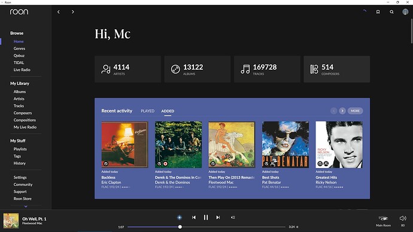Skip to next track

(x=218, y=218)
